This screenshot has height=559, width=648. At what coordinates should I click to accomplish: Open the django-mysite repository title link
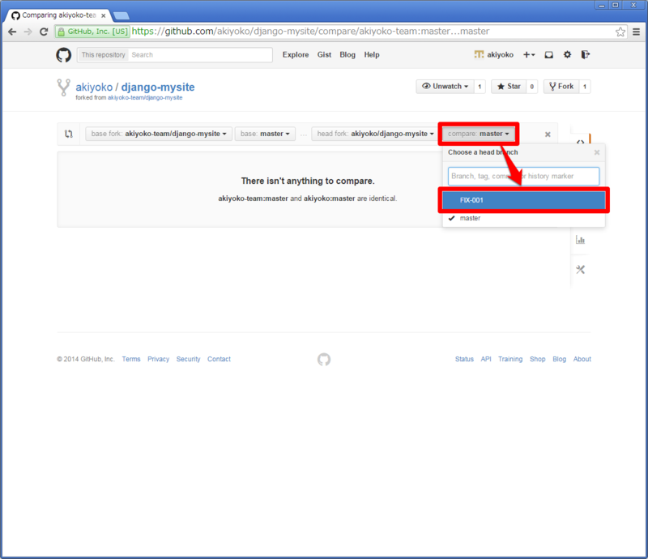(158, 87)
